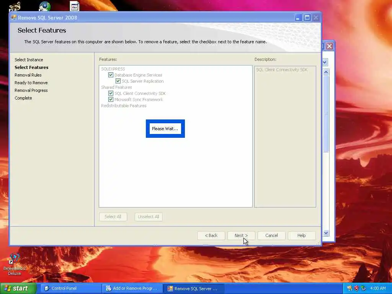Open the document desktop icon at top
392x294 pixels.
coord(74,6)
